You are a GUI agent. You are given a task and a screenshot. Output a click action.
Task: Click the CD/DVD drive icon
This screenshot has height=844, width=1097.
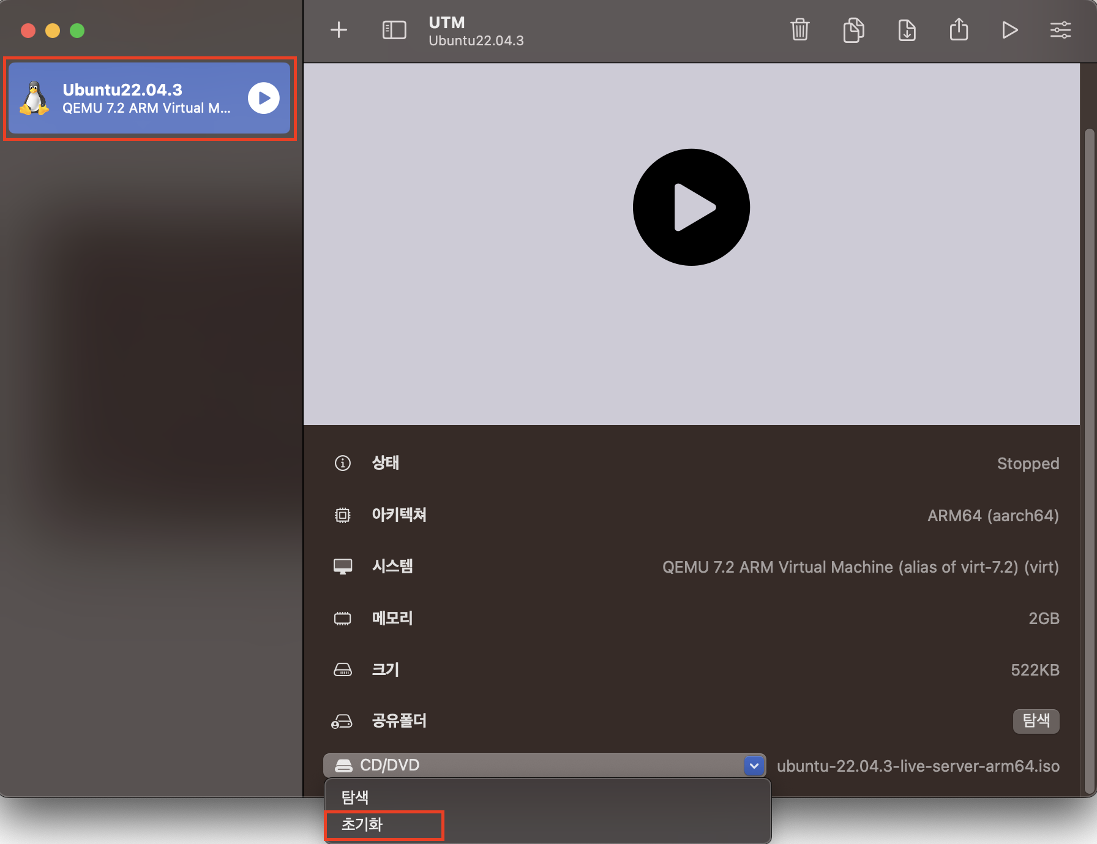click(344, 766)
